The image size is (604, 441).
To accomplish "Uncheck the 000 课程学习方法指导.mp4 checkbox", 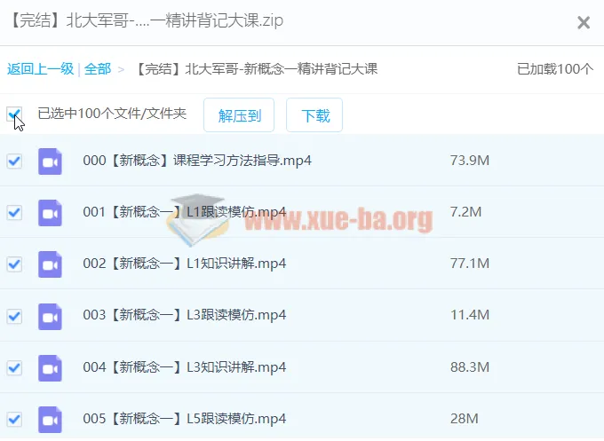I will point(14,161).
